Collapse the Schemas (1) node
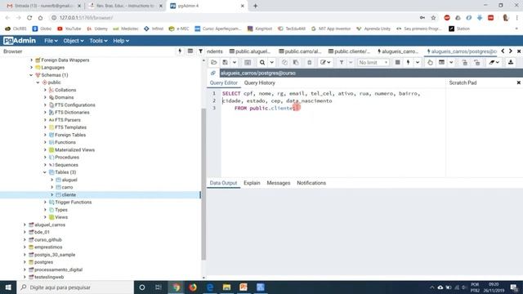This screenshot has width=523, height=294. (x=31, y=75)
